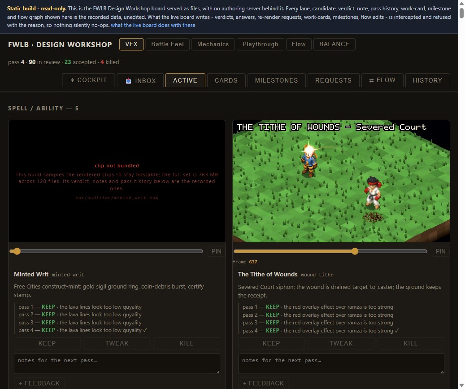Open the REQUESTS tab
The width and height of the screenshot is (465, 389).
click(333, 80)
